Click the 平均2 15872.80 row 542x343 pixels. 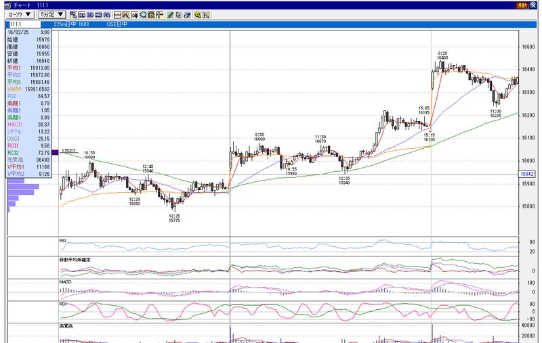tap(28, 75)
